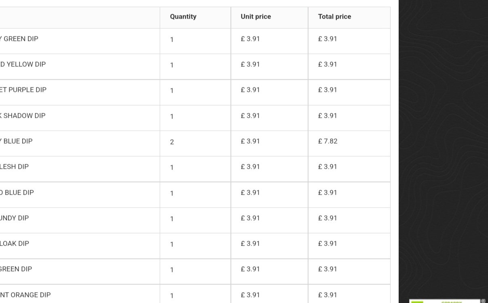
Task: Click the £ 7.82 total price
Action: click(x=327, y=141)
